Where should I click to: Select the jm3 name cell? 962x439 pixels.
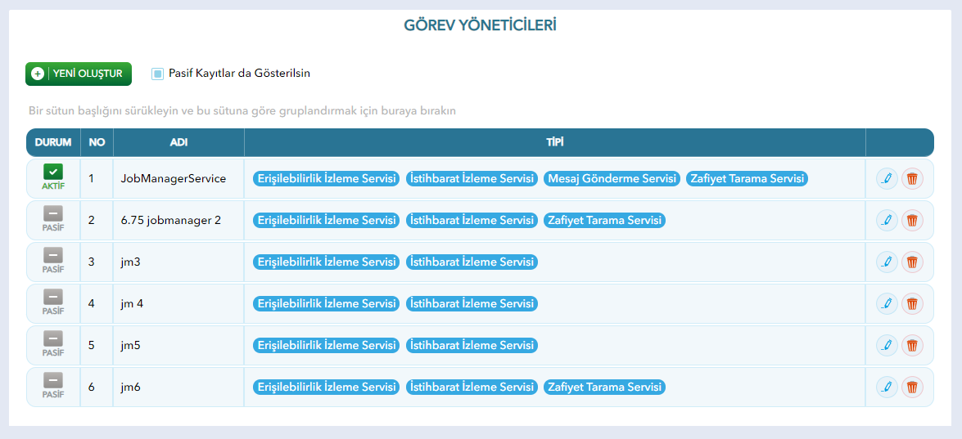pos(178,262)
